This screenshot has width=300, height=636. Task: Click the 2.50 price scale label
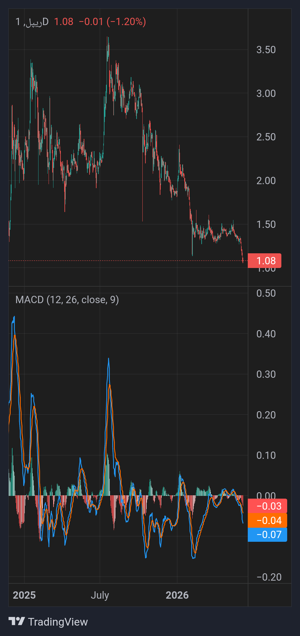[266, 137]
